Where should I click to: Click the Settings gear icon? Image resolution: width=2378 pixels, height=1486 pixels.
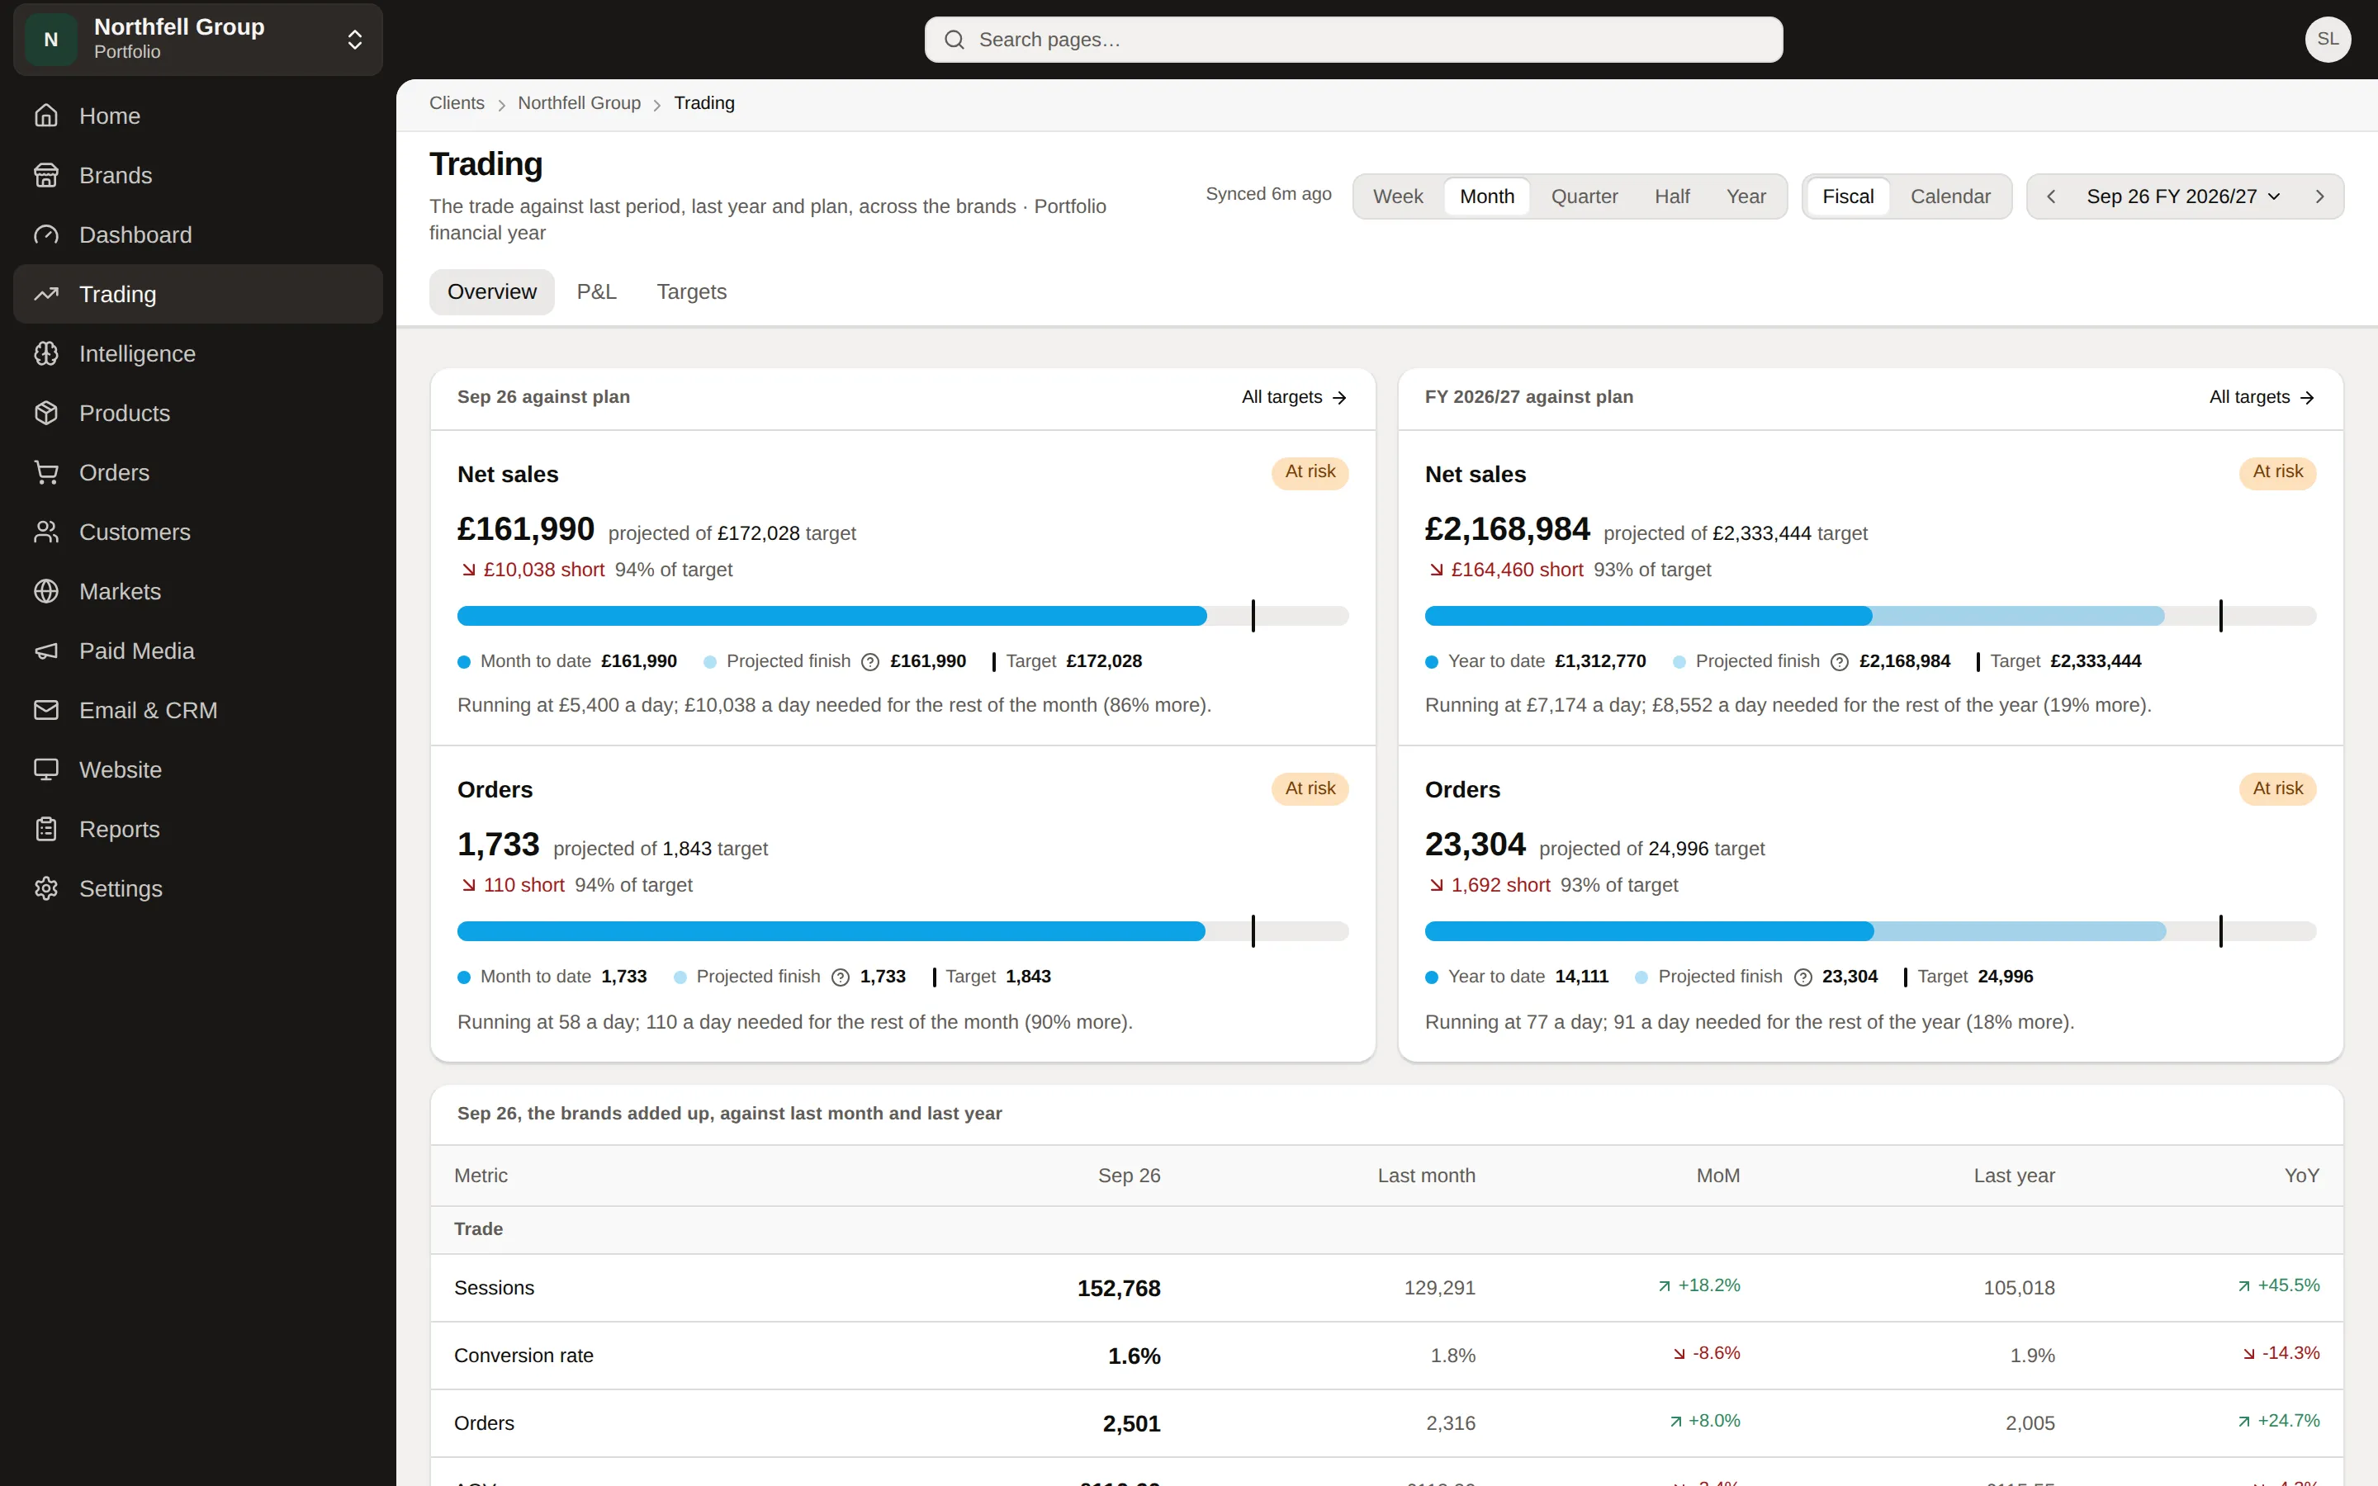[46, 888]
